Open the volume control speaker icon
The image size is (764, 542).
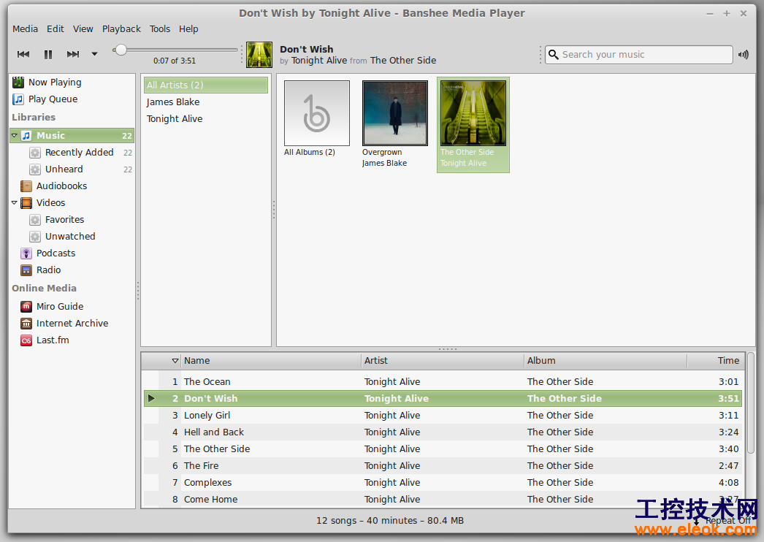[743, 55]
